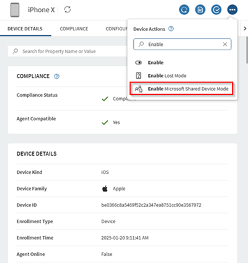Click the Device Actions panel title

149,29
